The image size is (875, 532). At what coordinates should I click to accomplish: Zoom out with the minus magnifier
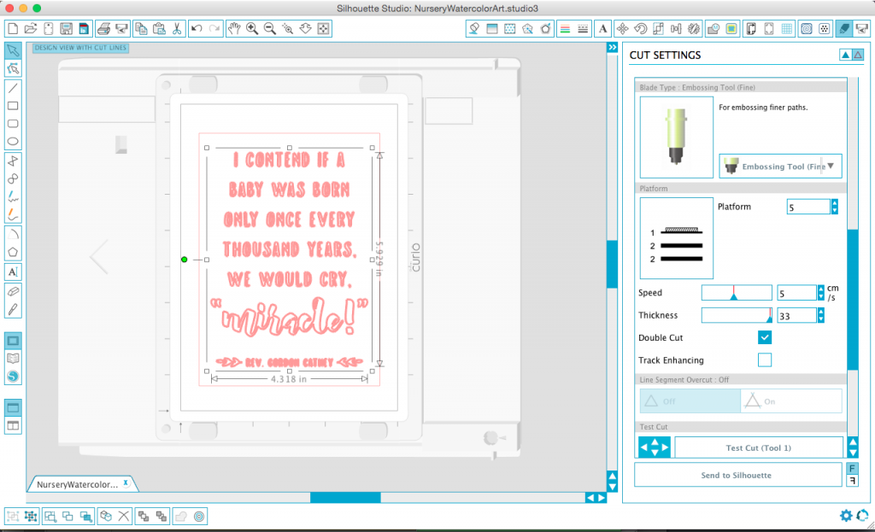[270, 28]
